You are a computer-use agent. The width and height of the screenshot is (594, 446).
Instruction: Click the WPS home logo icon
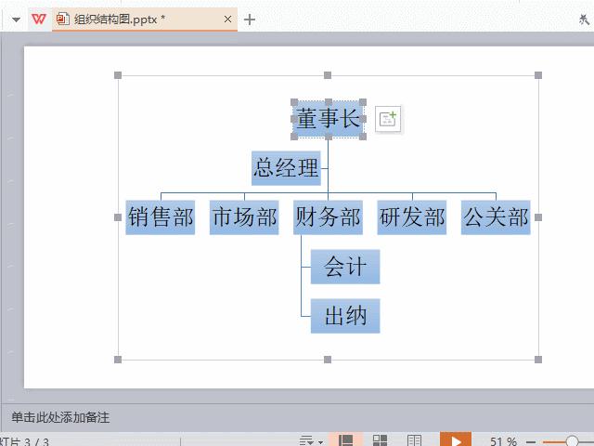tap(39, 19)
